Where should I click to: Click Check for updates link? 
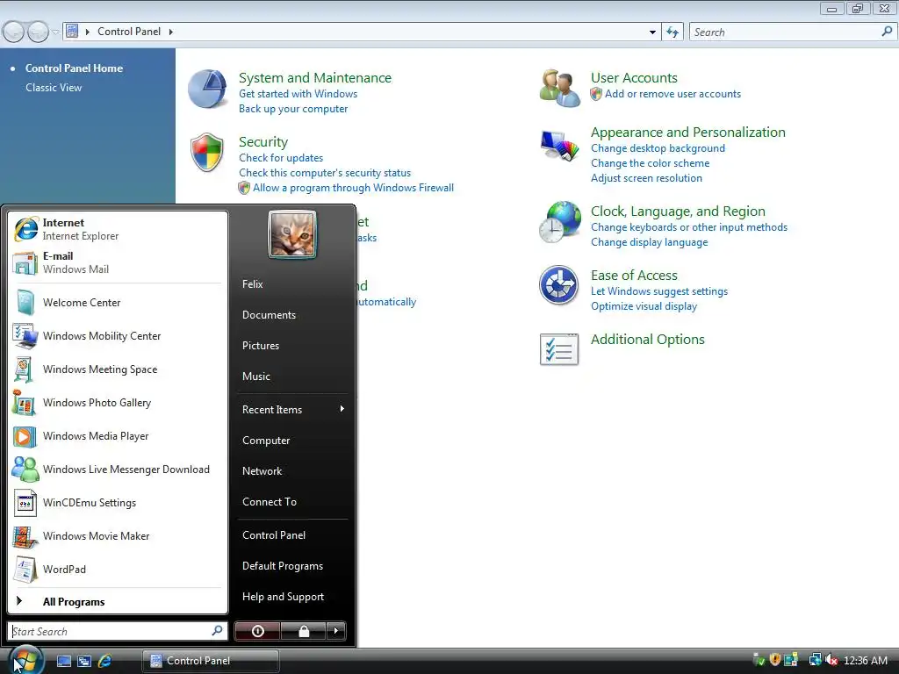tap(281, 158)
